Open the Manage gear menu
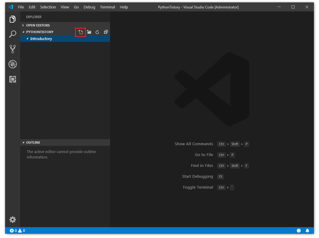The width and height of the screenshot is (319, 238). [13, 220]
